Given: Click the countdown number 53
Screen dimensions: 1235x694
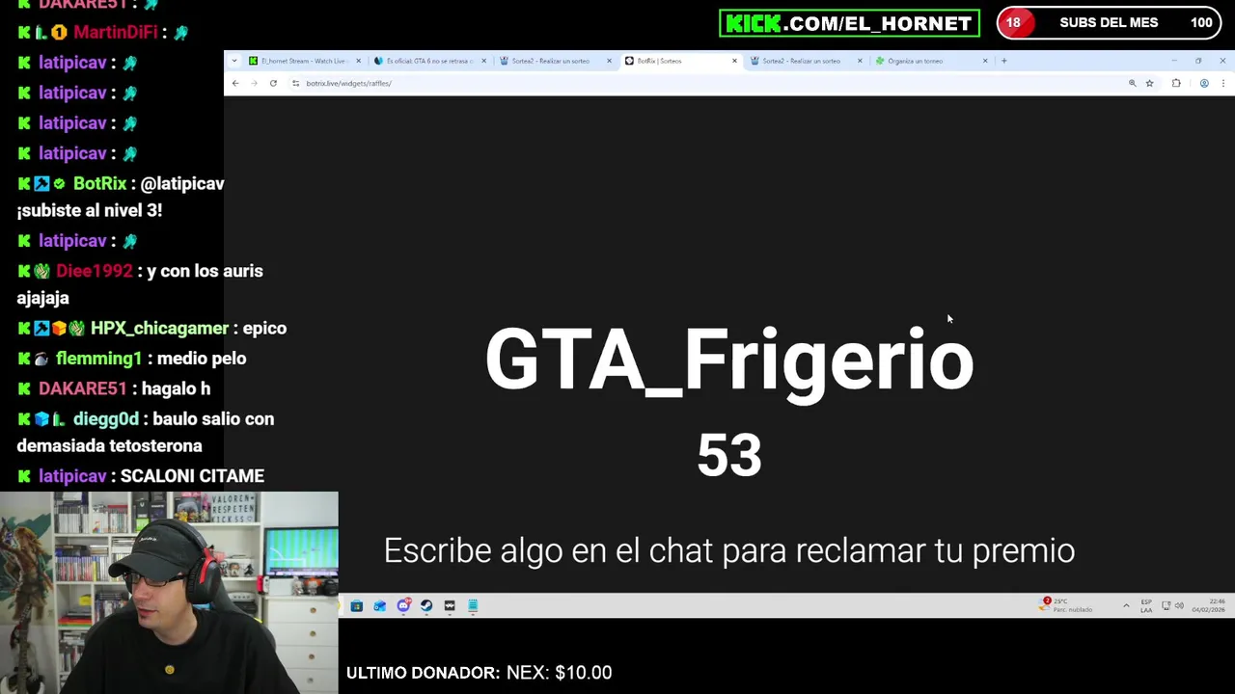Looking at the screenshot, I should [x=729, y=455].
